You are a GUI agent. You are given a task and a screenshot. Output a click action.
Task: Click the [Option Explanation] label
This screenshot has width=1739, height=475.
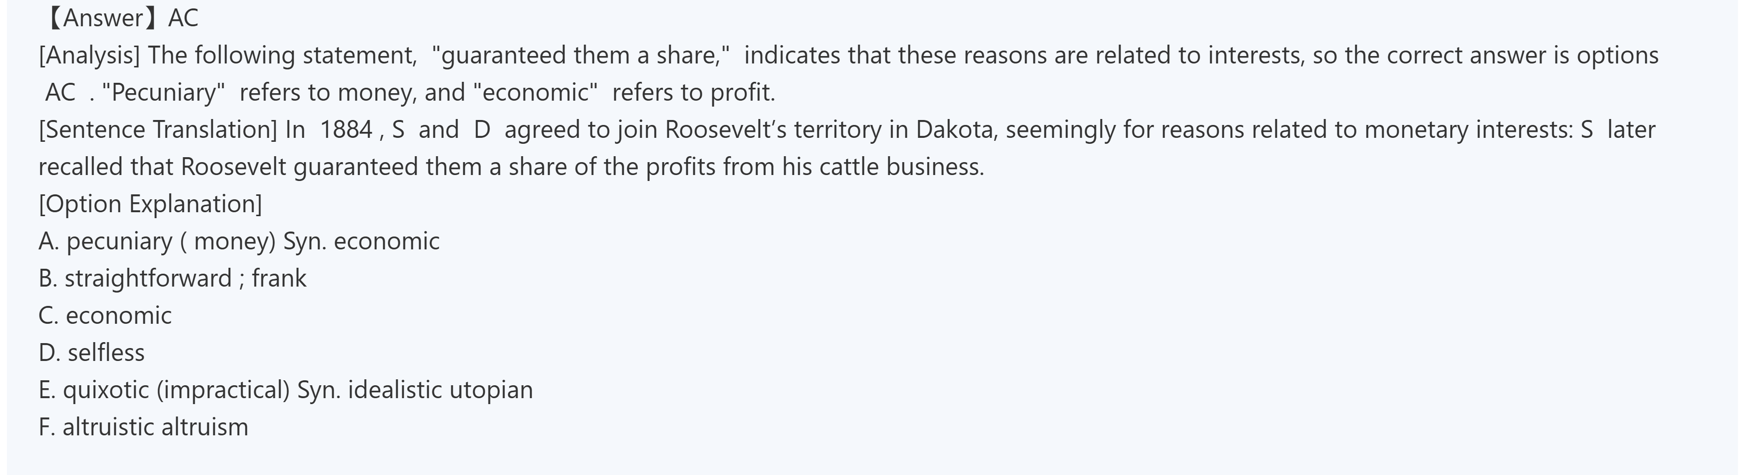(150, 204)
